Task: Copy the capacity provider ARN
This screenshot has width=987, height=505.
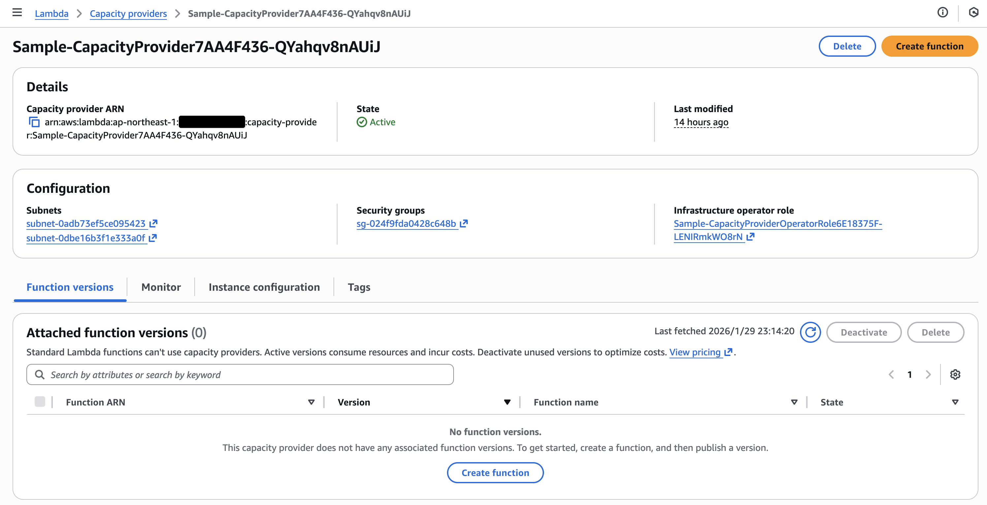Action: coord(35,122)
